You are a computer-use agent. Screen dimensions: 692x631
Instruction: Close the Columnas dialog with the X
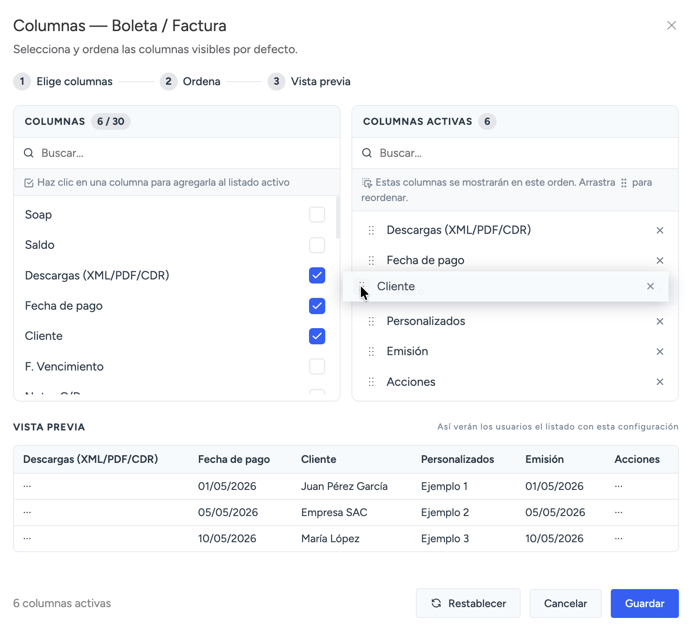[x=671, y=25]
